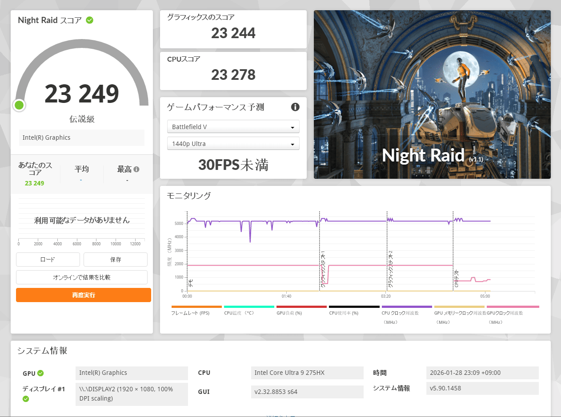Click the green dot on the score gauge
This screenshot has height=417, width=561.
[19, 105]
